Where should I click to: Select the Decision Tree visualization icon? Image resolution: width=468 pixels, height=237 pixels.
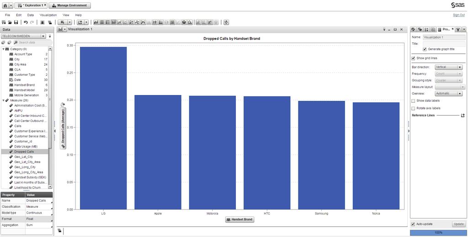click(x=190, y=22)
